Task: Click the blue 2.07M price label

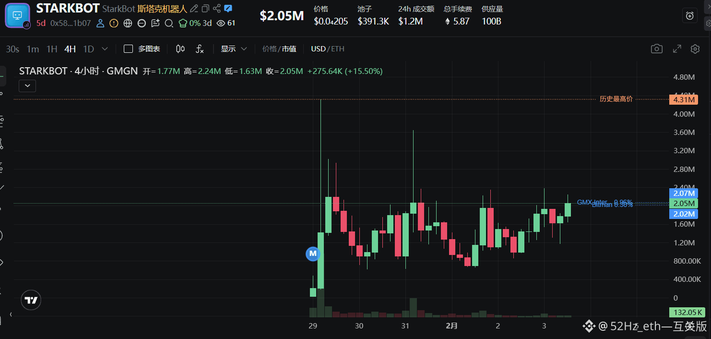Action: pyautogui.click(x=684, y=193)
